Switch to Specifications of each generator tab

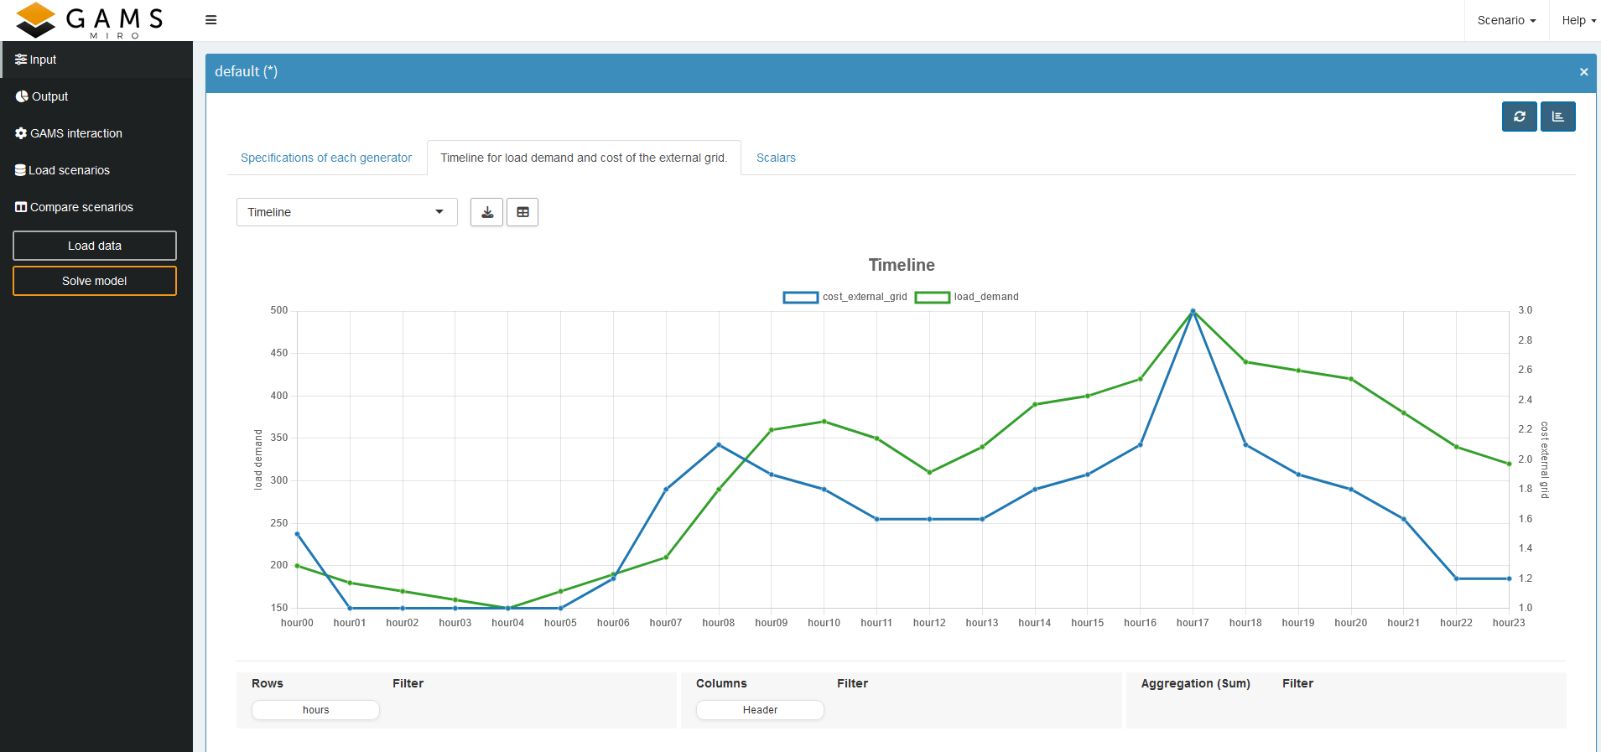click(x=326, y=158)
